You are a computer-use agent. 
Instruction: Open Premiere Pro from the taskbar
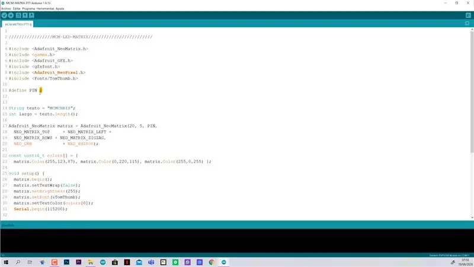[x=79, y=262]
